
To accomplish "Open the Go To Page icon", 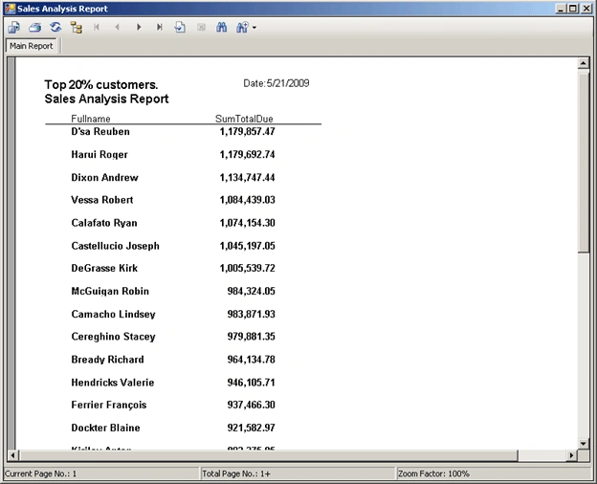I will click(180, 27).
